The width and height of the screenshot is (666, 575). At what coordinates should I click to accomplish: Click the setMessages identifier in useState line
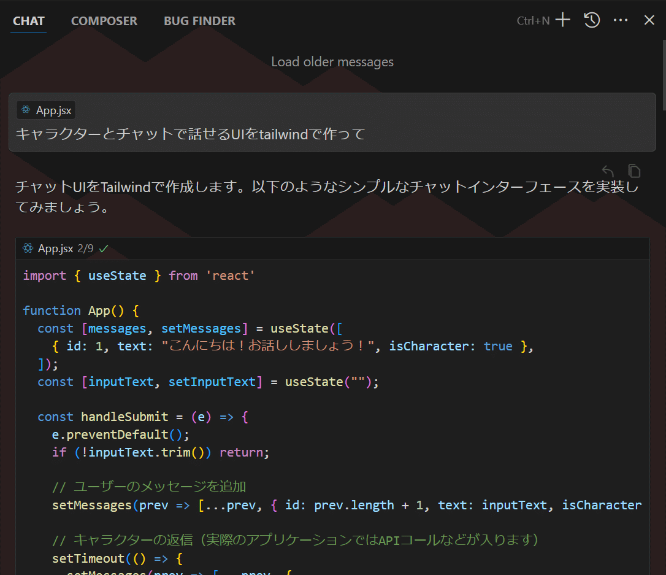tap(201, 328)
